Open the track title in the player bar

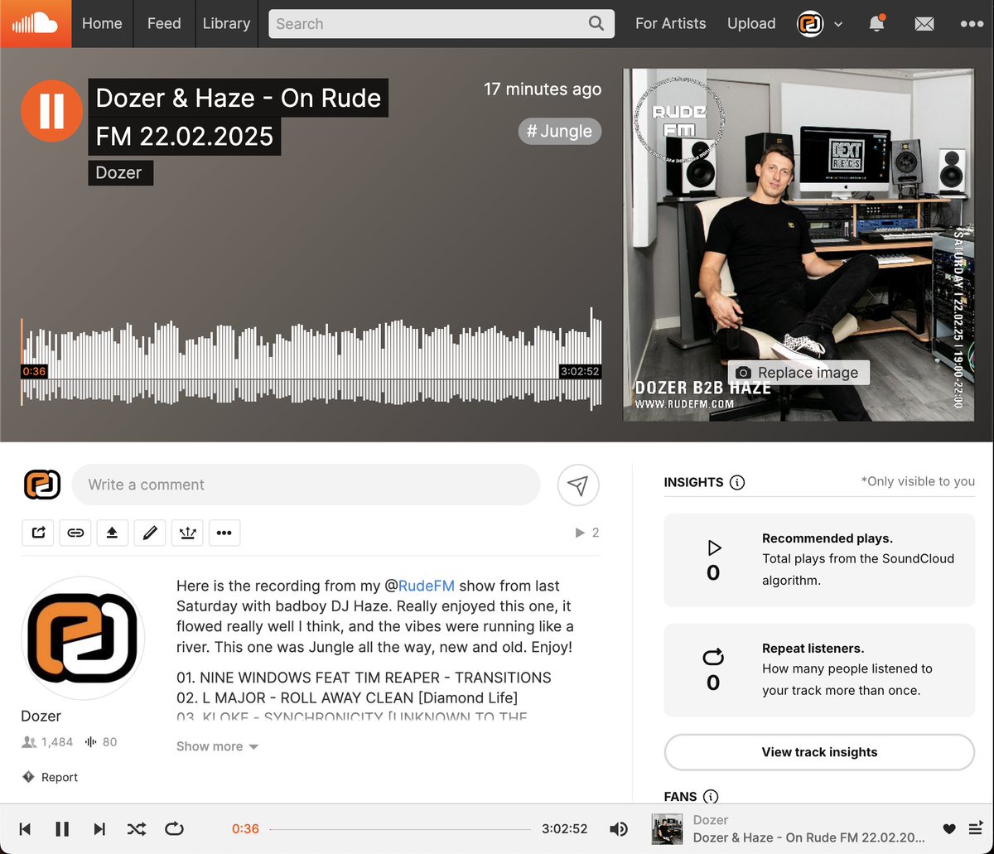pos(809,837)
